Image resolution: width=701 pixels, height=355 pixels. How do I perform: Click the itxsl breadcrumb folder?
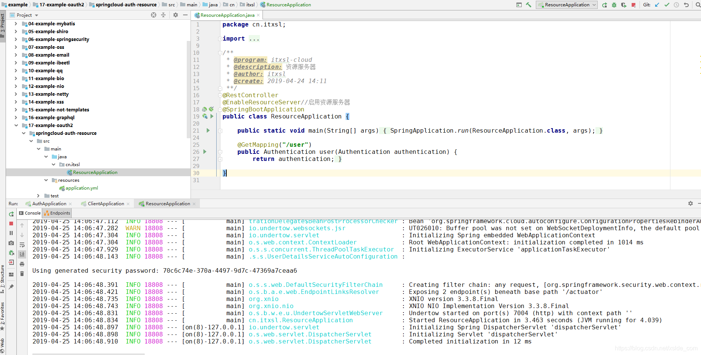click(247, 5)
